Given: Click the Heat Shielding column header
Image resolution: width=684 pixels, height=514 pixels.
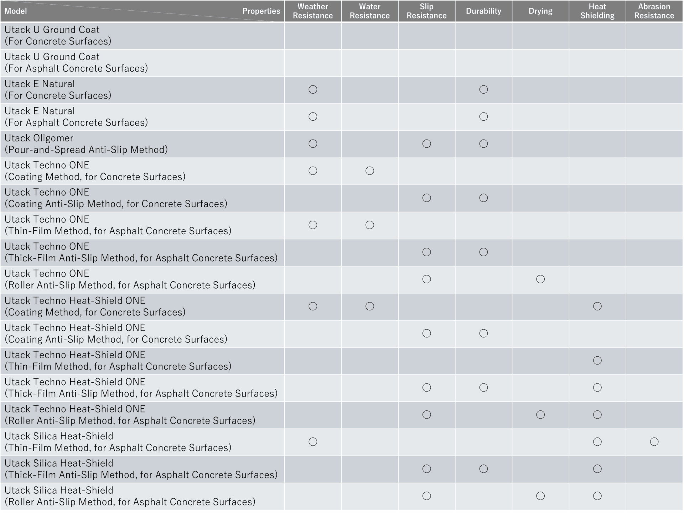Looking at the screenshot, I should 597,11.
